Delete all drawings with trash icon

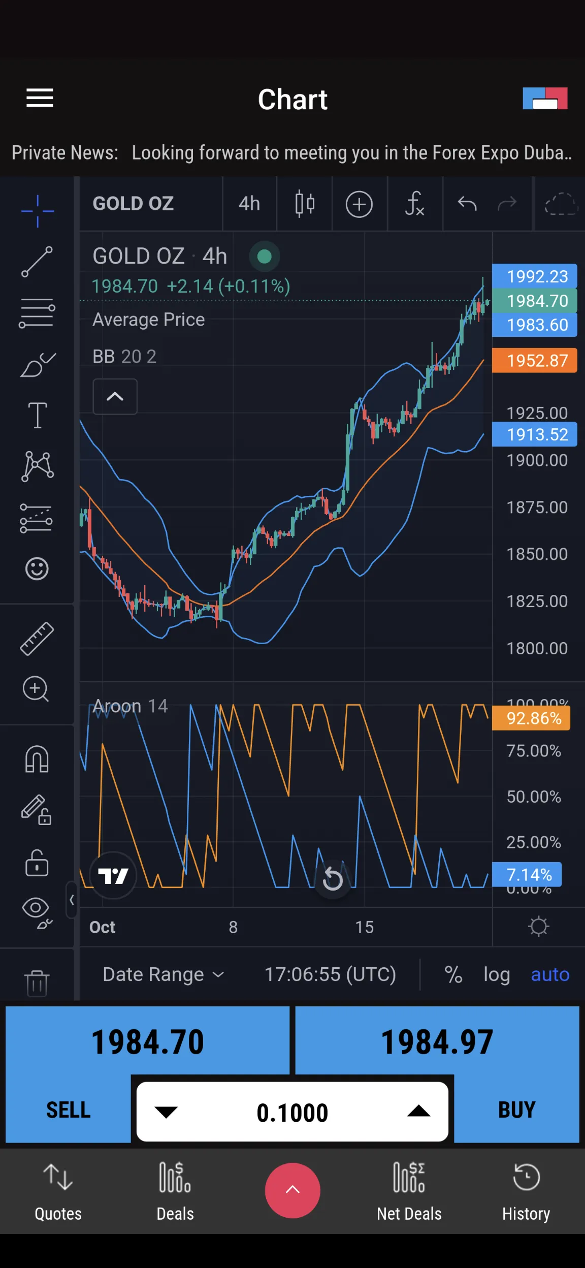(37, 982)
